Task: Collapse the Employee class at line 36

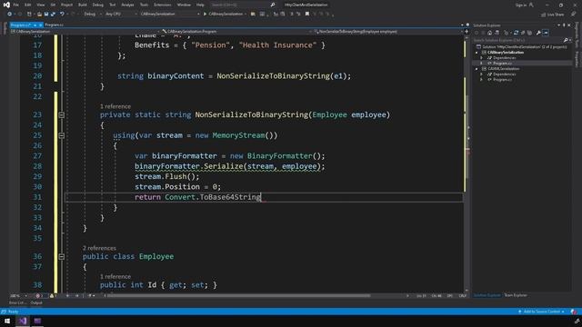Action: (x=62, y=256)
